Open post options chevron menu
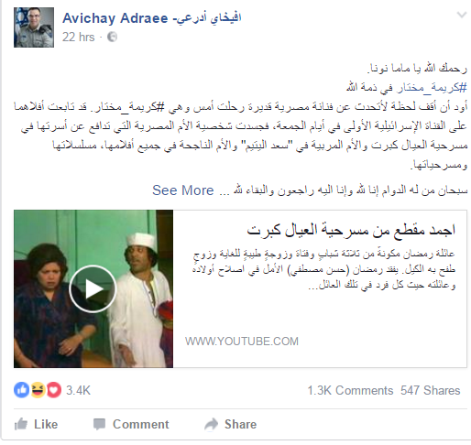 point(462,15)
